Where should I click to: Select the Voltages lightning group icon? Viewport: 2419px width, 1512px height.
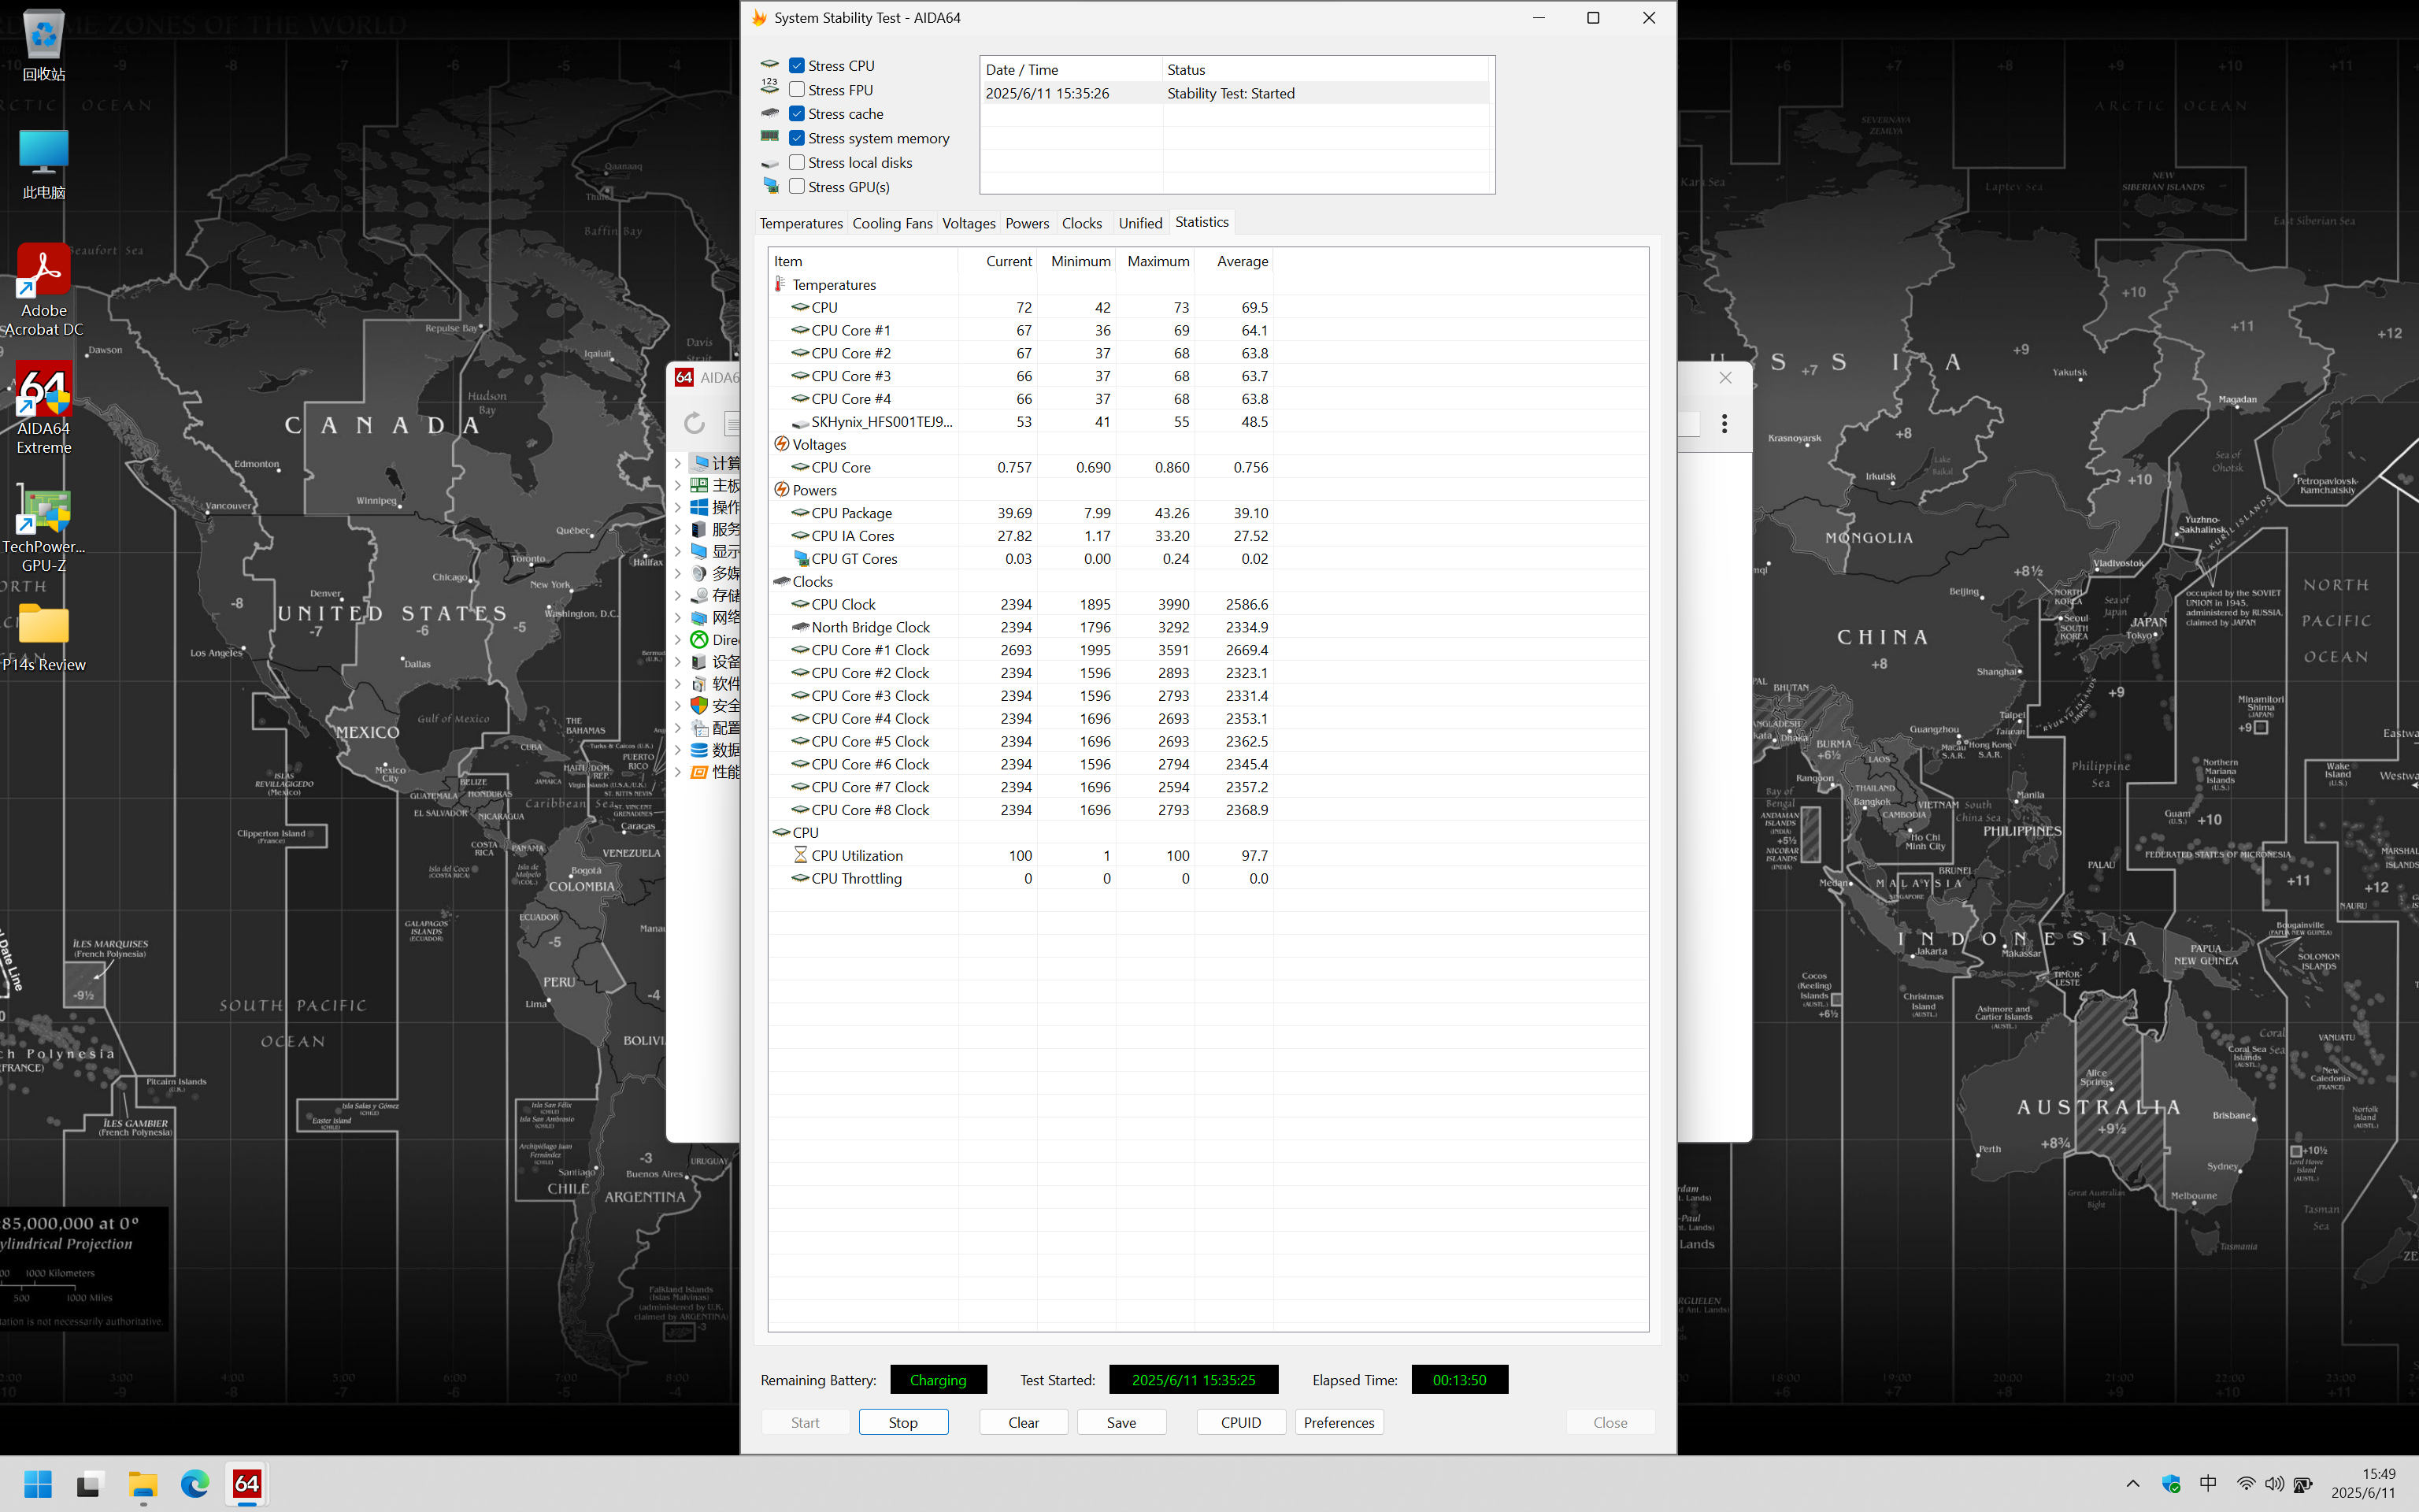pos(782,444)
